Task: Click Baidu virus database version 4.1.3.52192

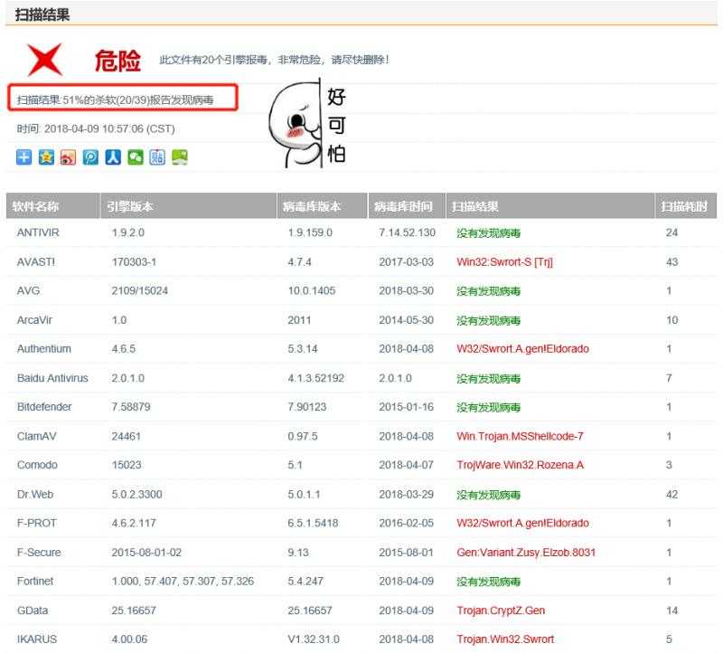Action: click(315, 378)
